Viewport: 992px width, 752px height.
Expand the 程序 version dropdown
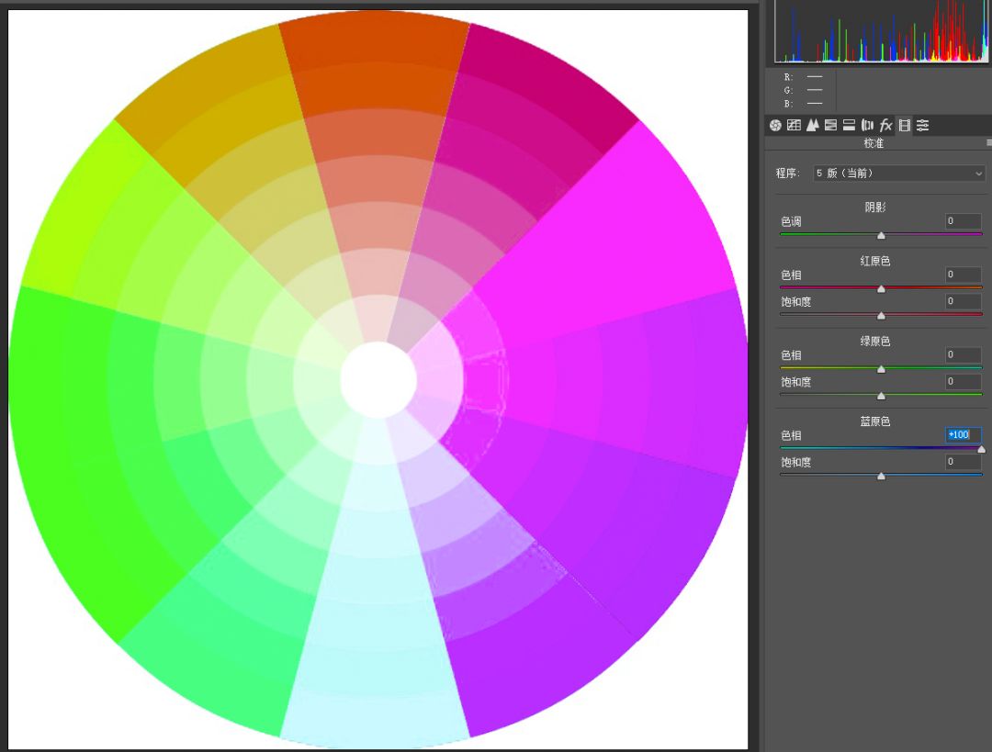[x=899, y=173]
